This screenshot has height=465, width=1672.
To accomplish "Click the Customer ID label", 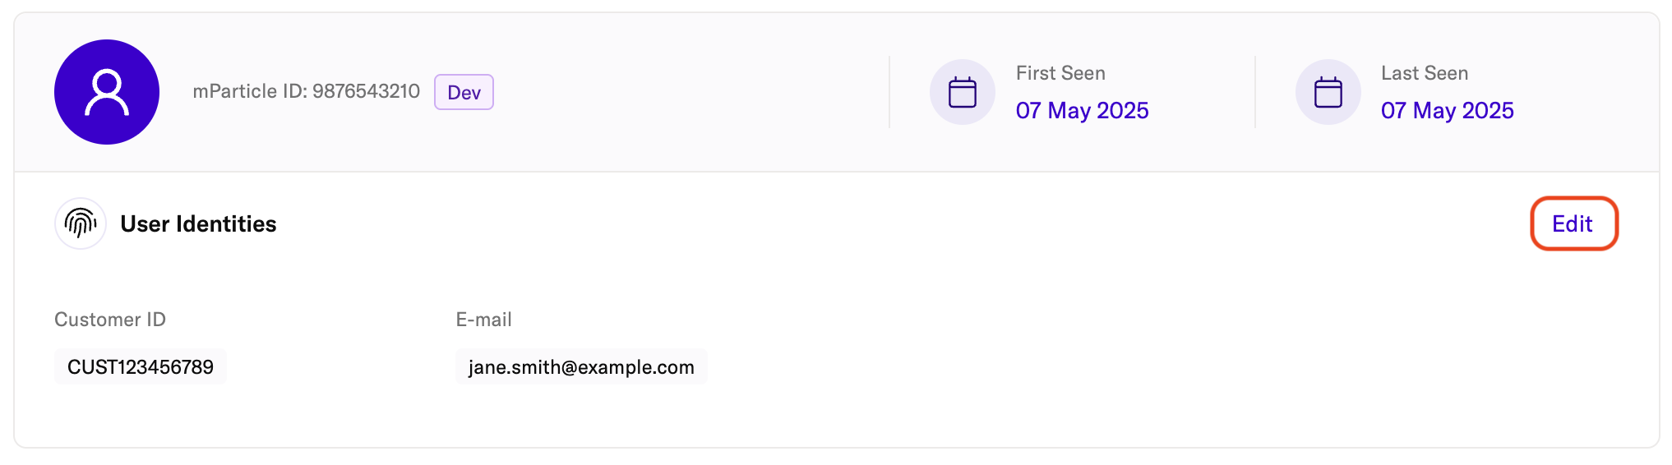I will tap(110, 320).
